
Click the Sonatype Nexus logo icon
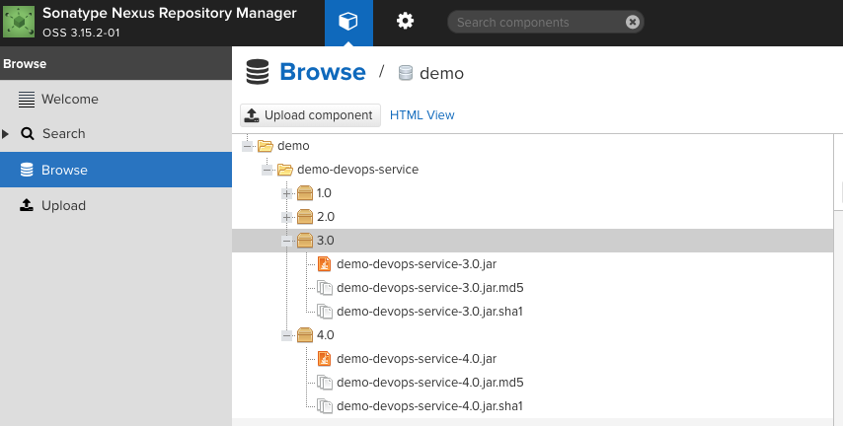point(18,22)
